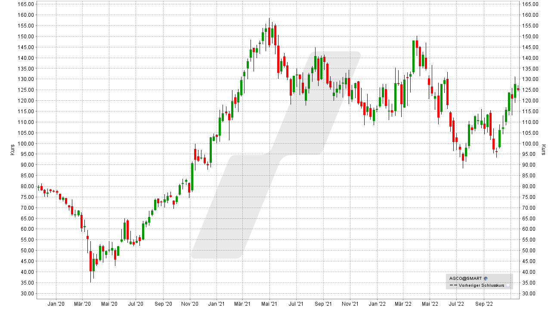551x310 pixels.
Task: Click the Sep '22 date label
Action: pyautogui.click(x=483, y=304)
